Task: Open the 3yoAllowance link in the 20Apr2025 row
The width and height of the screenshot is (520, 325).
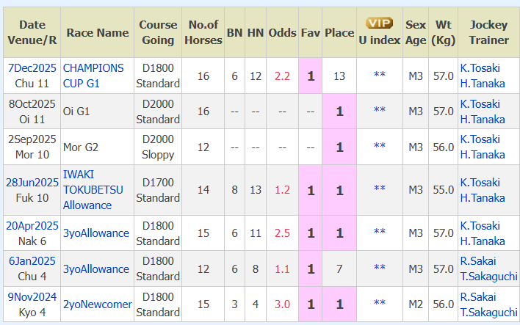Action: pos(96,233)
